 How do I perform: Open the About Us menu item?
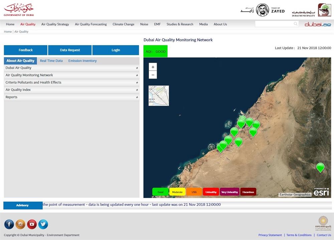point(220,24)
